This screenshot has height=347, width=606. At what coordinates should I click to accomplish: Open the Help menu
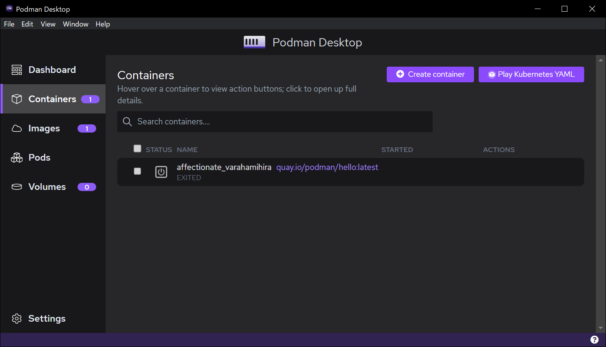(103, 24)
